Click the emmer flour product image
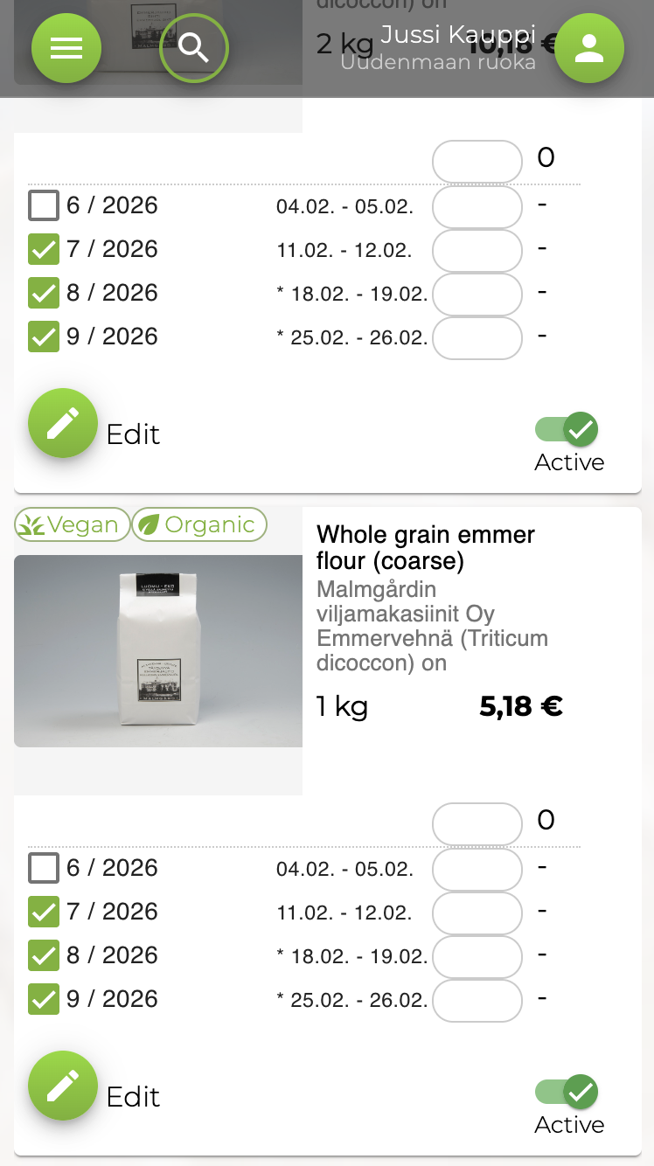 click(158, 651)
